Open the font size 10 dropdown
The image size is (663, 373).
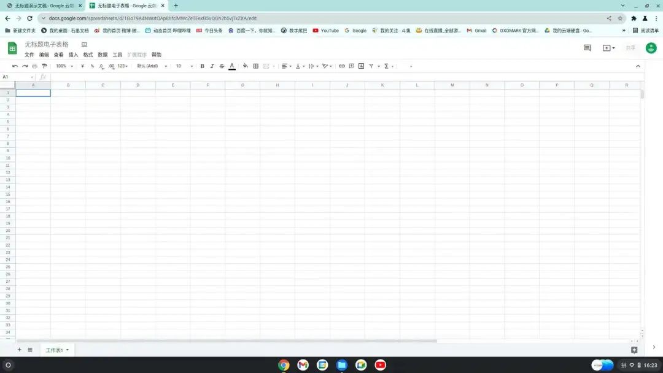[184, 66]
